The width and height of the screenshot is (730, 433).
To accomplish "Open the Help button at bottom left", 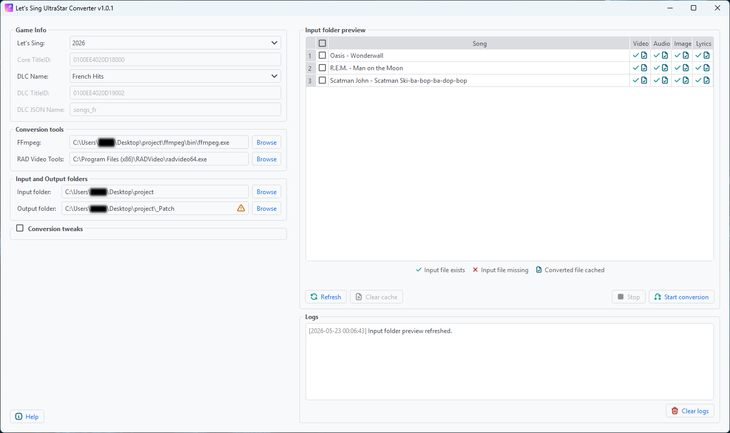I will coord(27,416).
